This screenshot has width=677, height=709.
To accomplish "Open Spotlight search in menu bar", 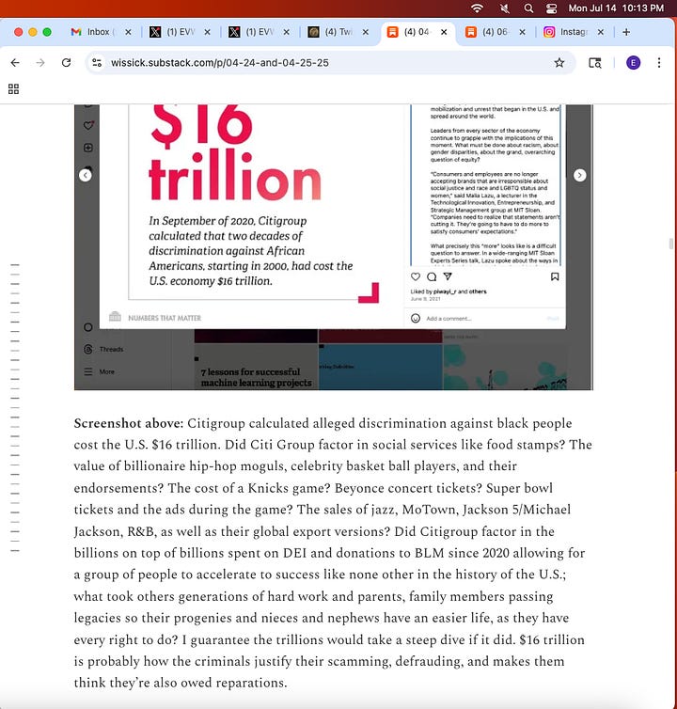I will (528, 8).
